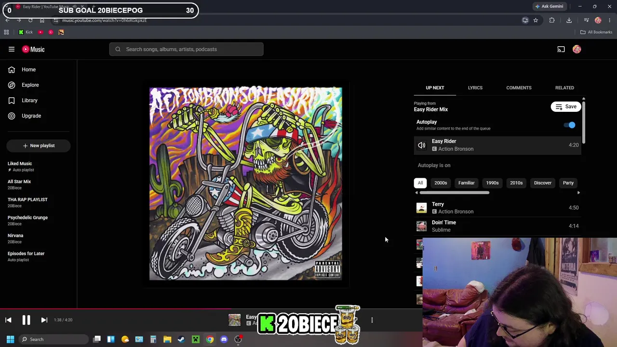Filter queue by Familiar
617x347 pixels.
pos(466,183)
